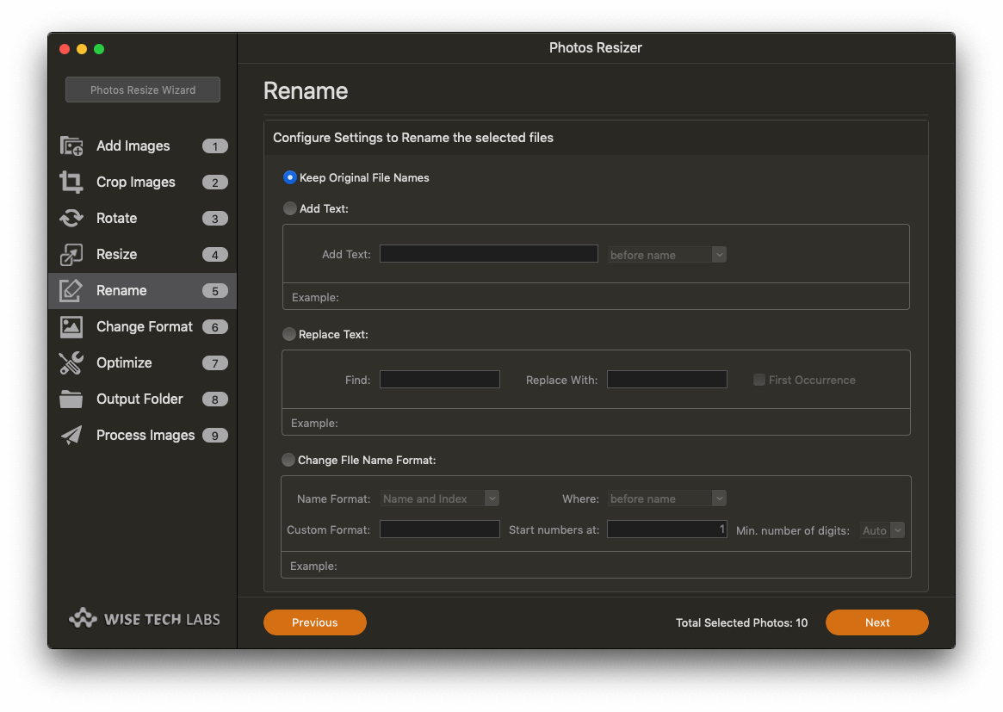Screen dimensions: 1003x712
Task: Click the Rename pencil icon
Action: pos(71,290)
